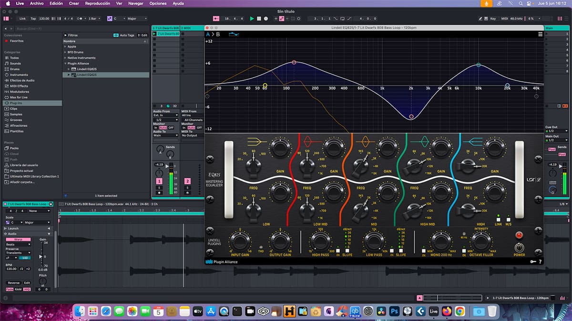The height and width of the screenshot is (321, 572).
Task: Enable the EQ825 Low Pass IN switch
Action: 392,250
